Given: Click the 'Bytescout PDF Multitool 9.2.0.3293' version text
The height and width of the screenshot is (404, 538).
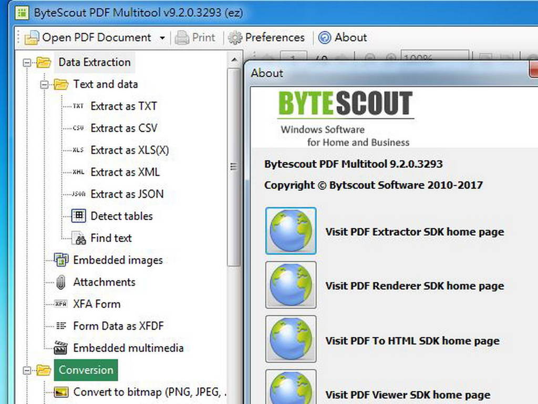Looking at the screenshot, I should [x=354, y=164].
